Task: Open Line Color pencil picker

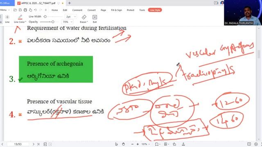Action: [20, 17]
